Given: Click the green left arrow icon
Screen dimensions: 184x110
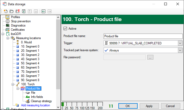Looking at the screenshot, I should 43,11.
